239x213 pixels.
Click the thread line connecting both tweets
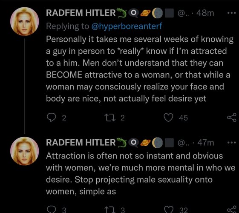click(25, 86)
